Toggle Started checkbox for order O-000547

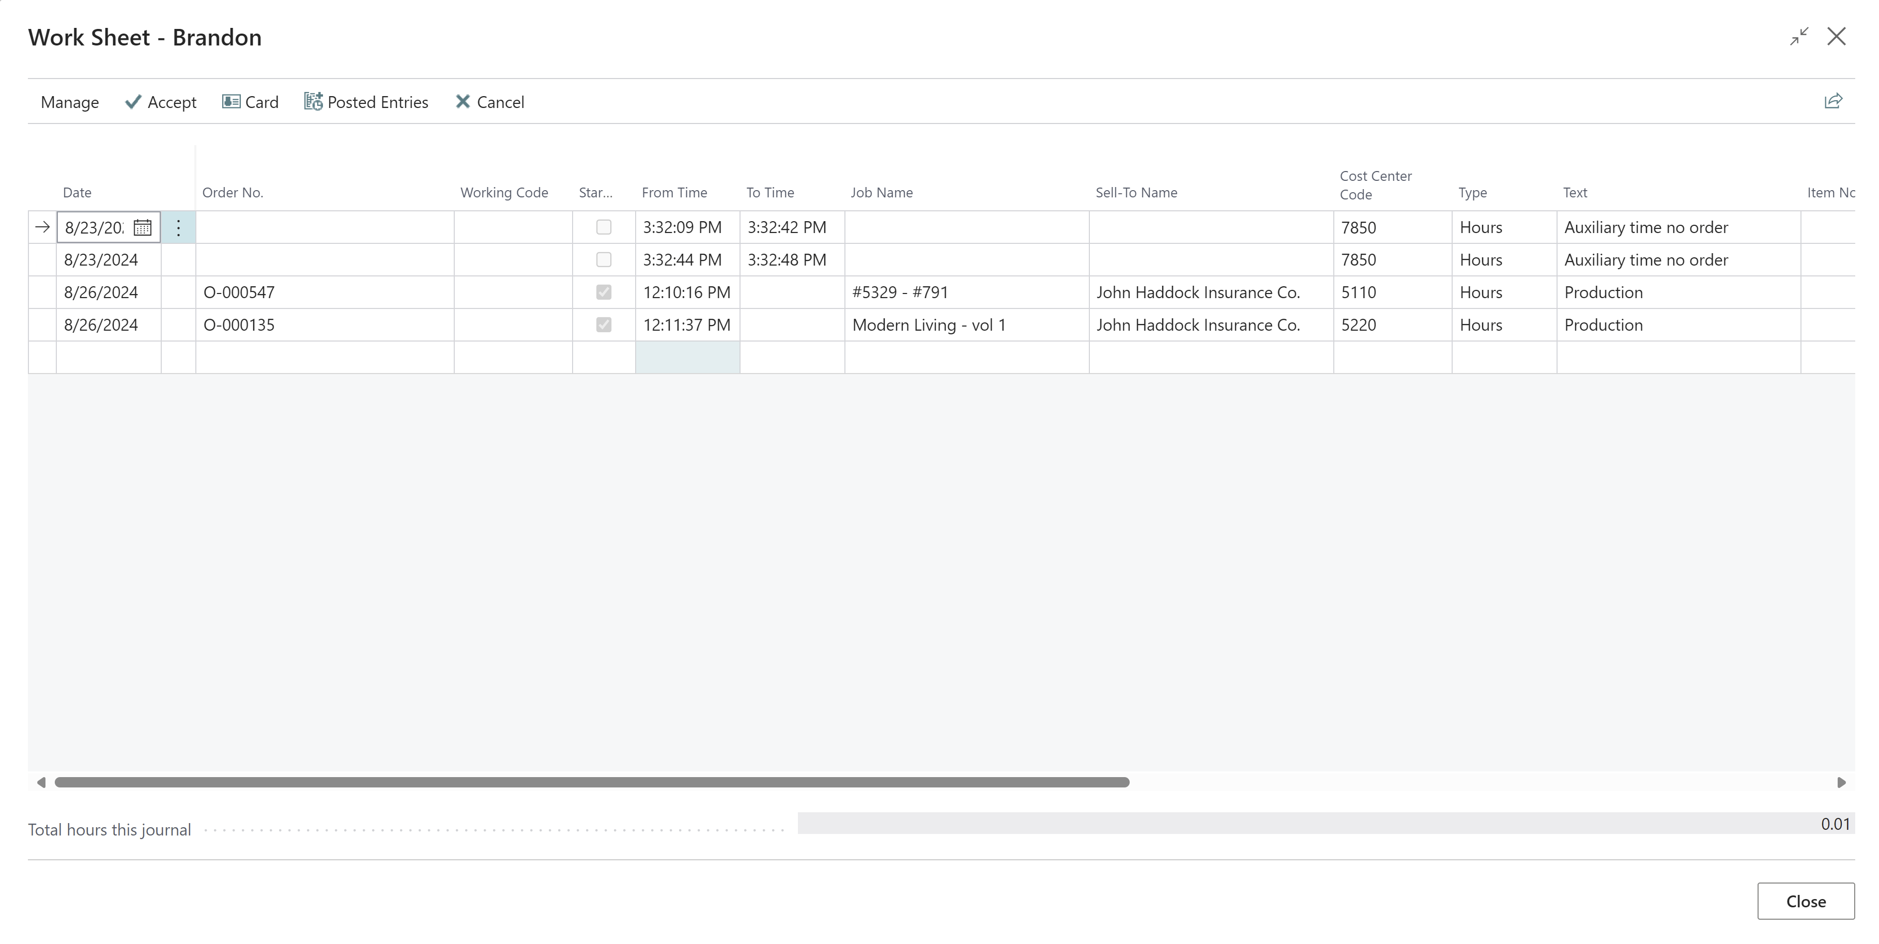coord(603,292)
